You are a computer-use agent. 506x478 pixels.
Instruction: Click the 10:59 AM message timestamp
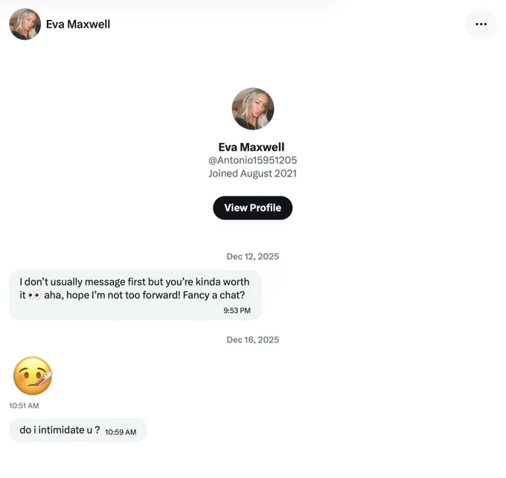[x=121, y=432]
